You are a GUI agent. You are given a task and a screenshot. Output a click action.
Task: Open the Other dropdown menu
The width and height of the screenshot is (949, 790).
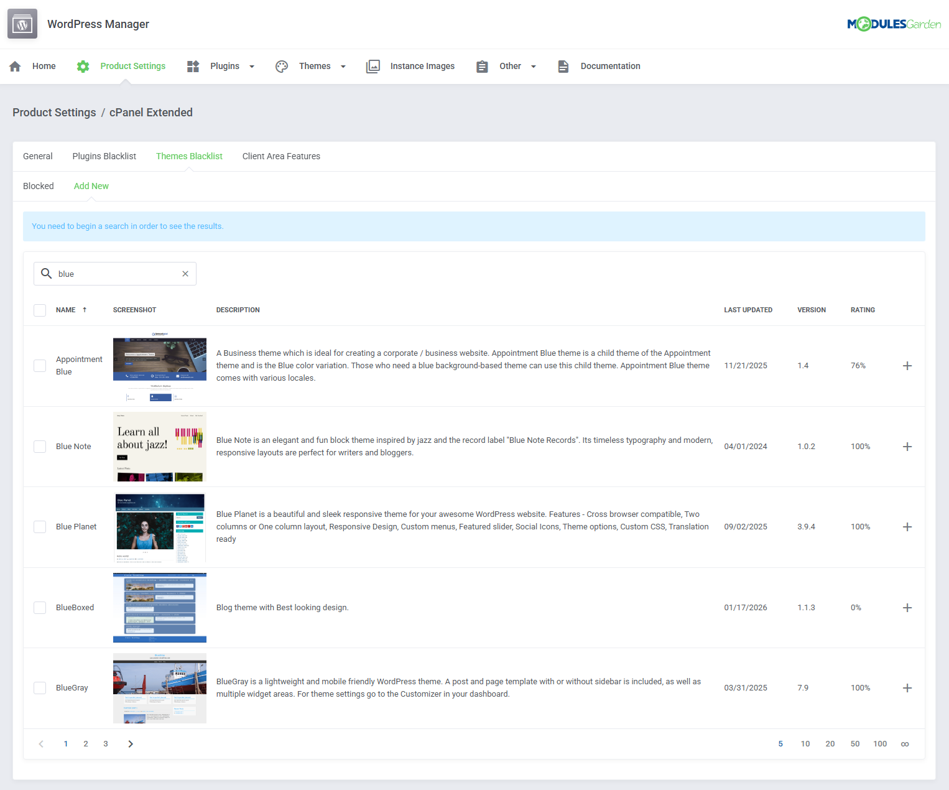[534, 66]
